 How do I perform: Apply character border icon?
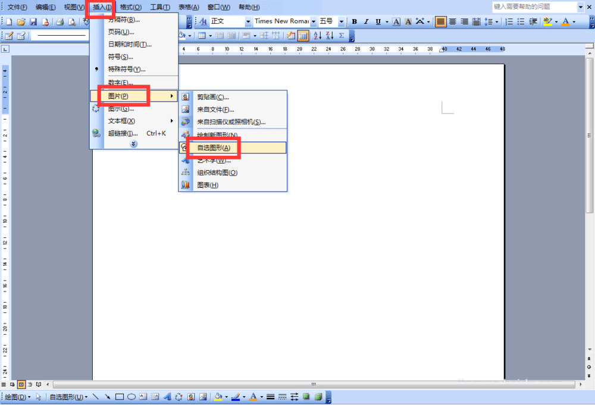click(396, 21)
